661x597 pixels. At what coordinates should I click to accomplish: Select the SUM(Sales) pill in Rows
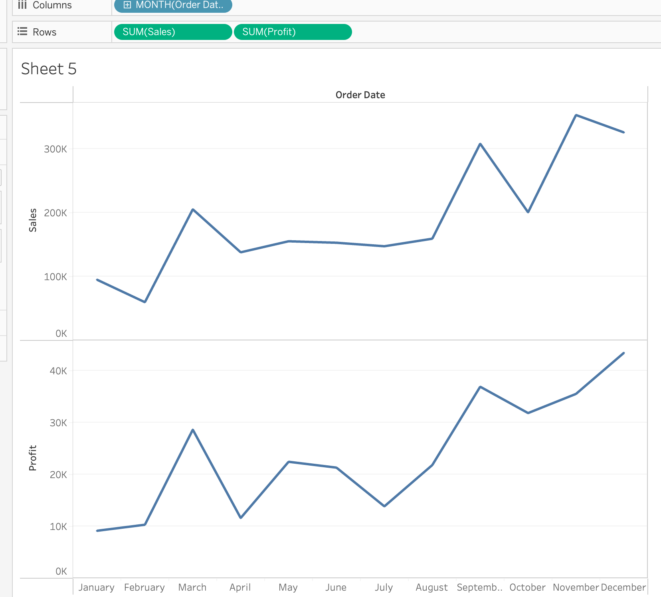172,32
